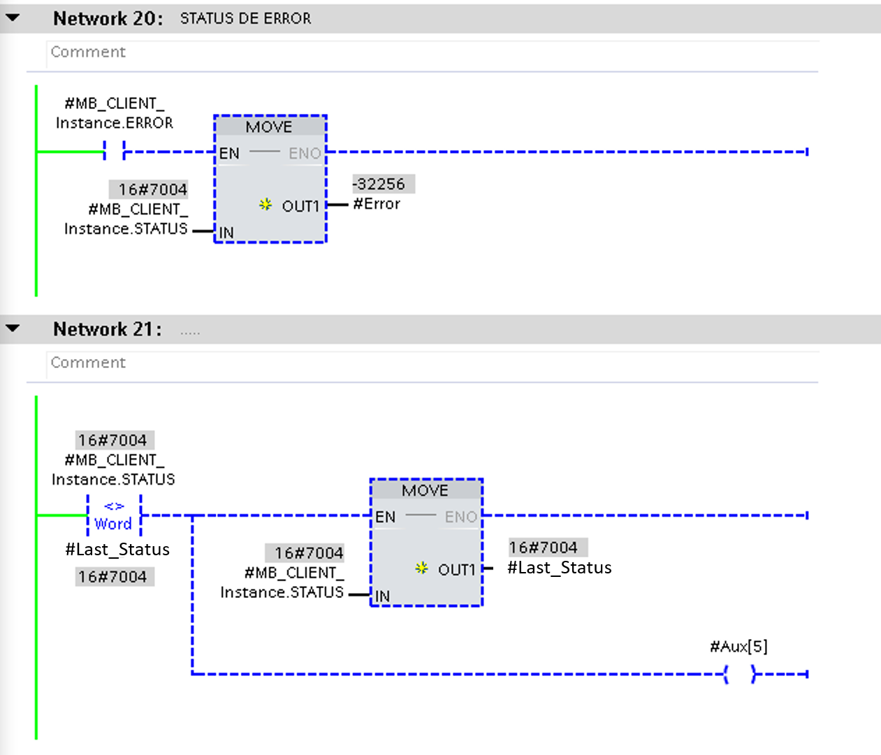Click the #MB_CLIENT_Instance.ERROR contact
Image resolution: width=881 pixels, height=755 pixels.
(x=114, y=149)
